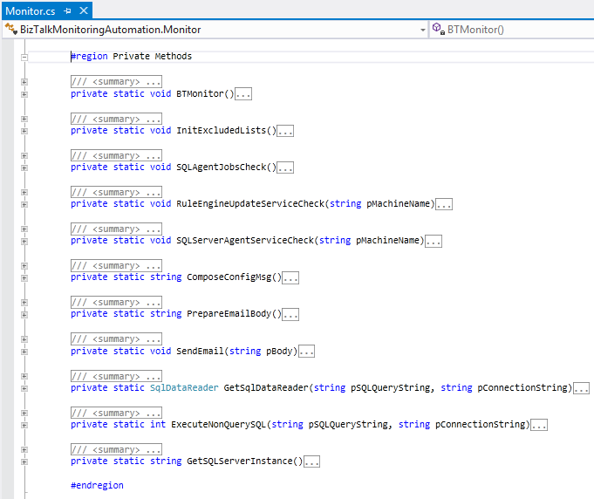Click the 'SendEmail' method name
The width and height of the screenshot is (594, 499).
(200, 352)
